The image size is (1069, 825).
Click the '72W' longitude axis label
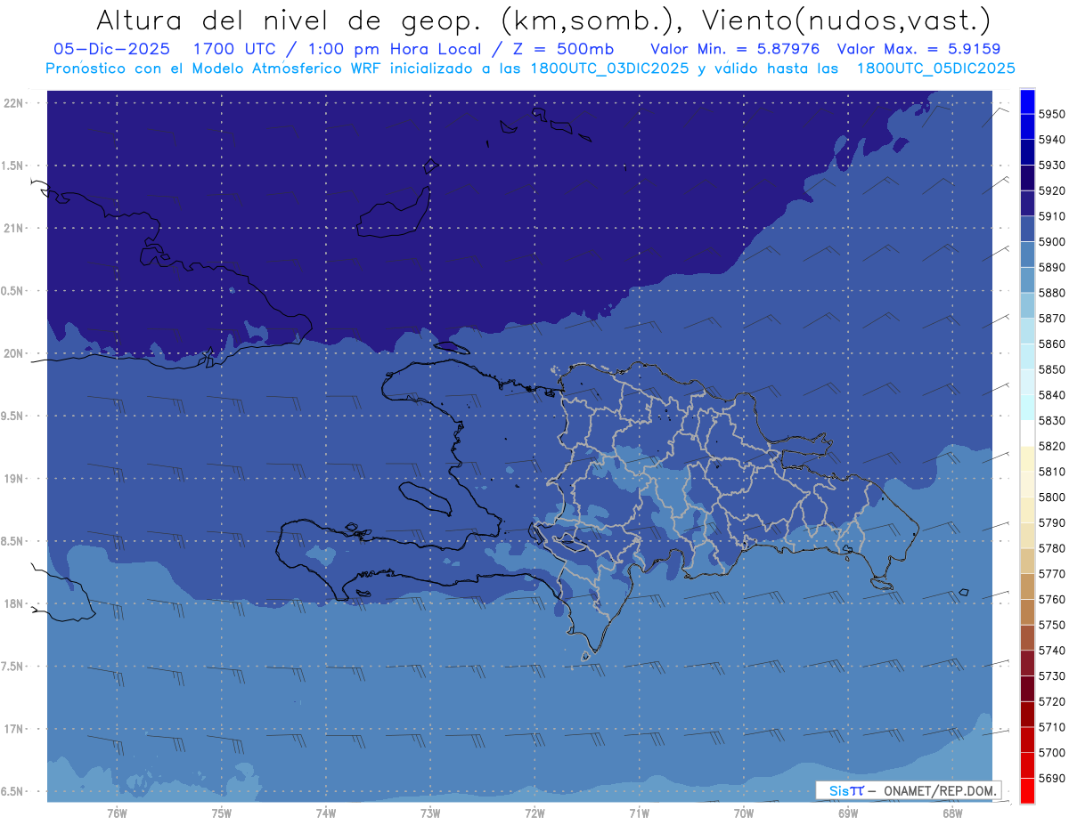[534, 813]
